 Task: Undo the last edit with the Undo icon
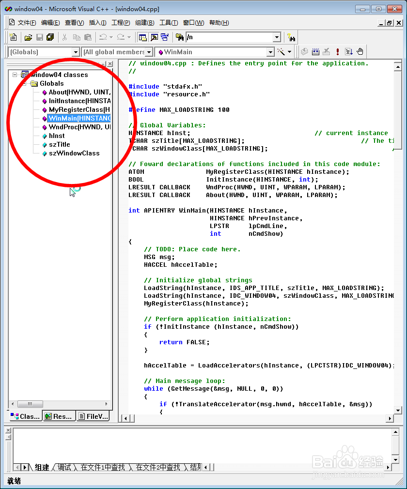102,37
